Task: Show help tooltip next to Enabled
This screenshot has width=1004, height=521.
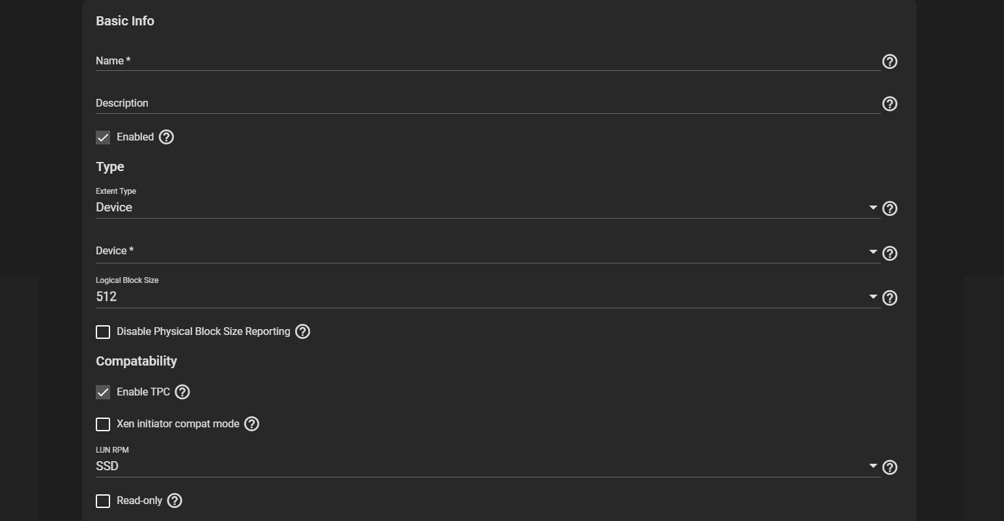Action: [166, 137]
